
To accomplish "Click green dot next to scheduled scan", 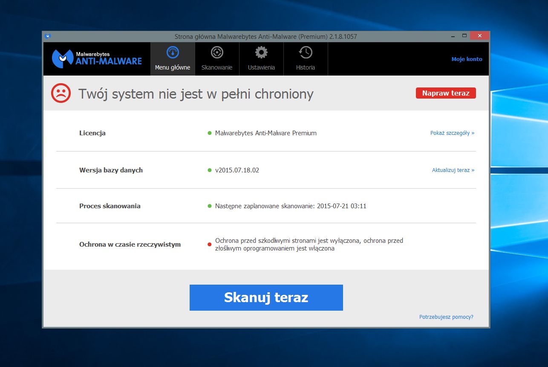I will click(209, 206).
